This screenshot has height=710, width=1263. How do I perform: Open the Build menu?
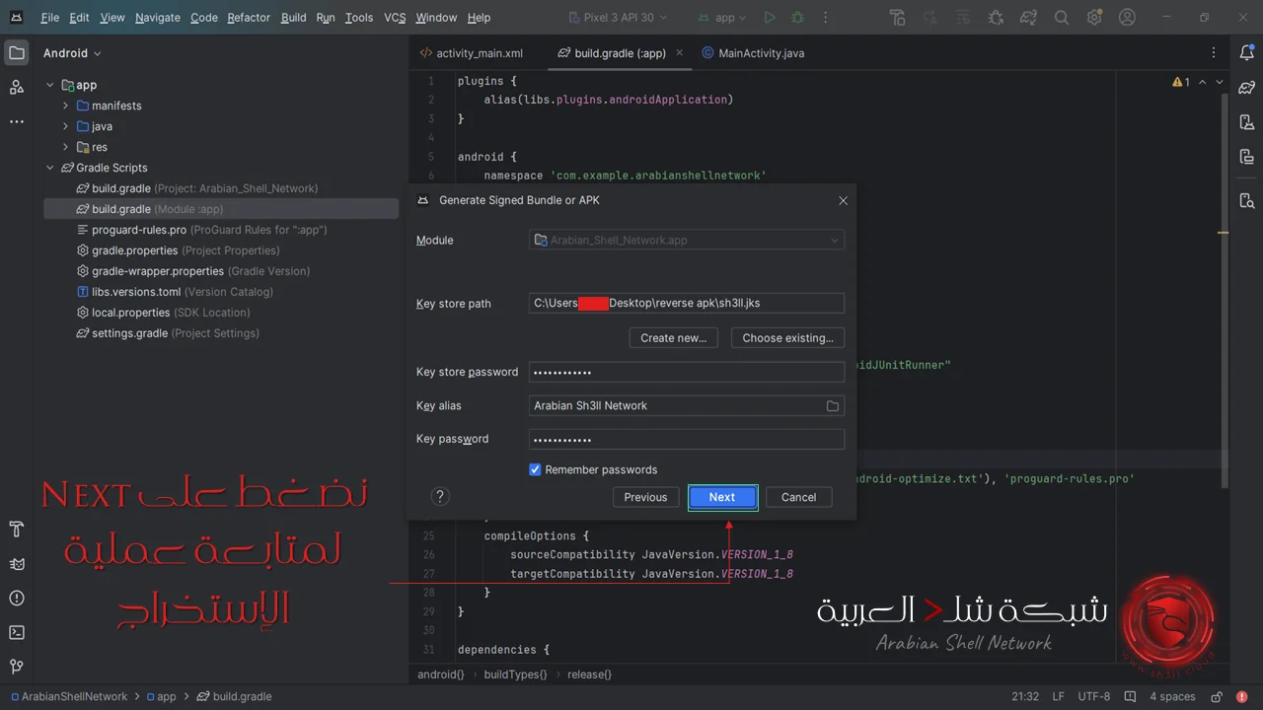(294, 18)
